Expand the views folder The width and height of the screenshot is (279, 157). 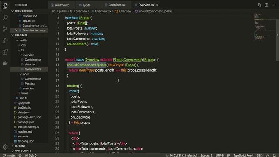pyautogui.click(x=25, y=93)
